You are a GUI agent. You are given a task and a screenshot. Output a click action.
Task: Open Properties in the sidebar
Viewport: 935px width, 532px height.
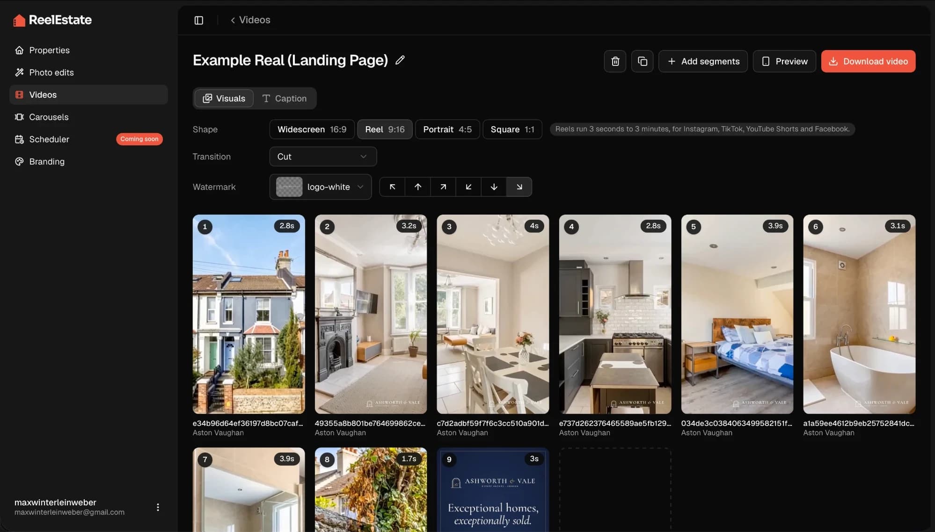click(x=88, y=50)
